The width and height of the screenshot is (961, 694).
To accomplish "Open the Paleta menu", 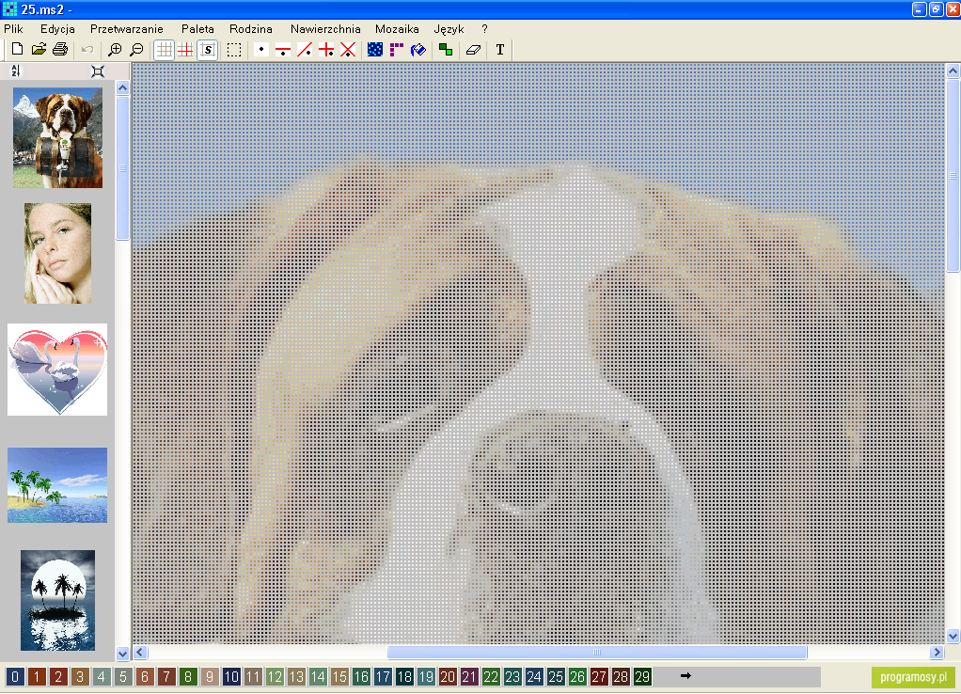I will pyautogui.click(x=197, y=29).
